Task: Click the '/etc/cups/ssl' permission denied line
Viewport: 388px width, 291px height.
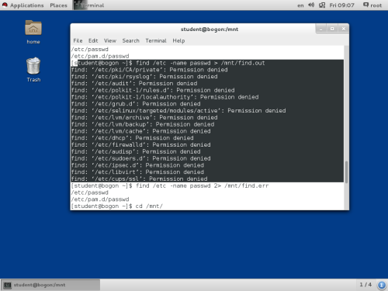Action: pos(140,178)
